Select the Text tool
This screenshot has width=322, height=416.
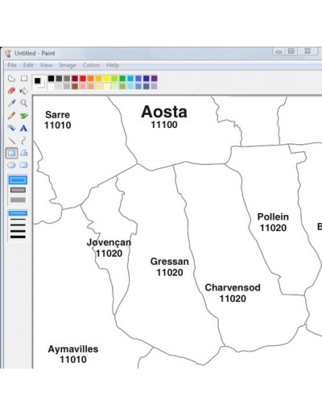[x=23, y=128]
